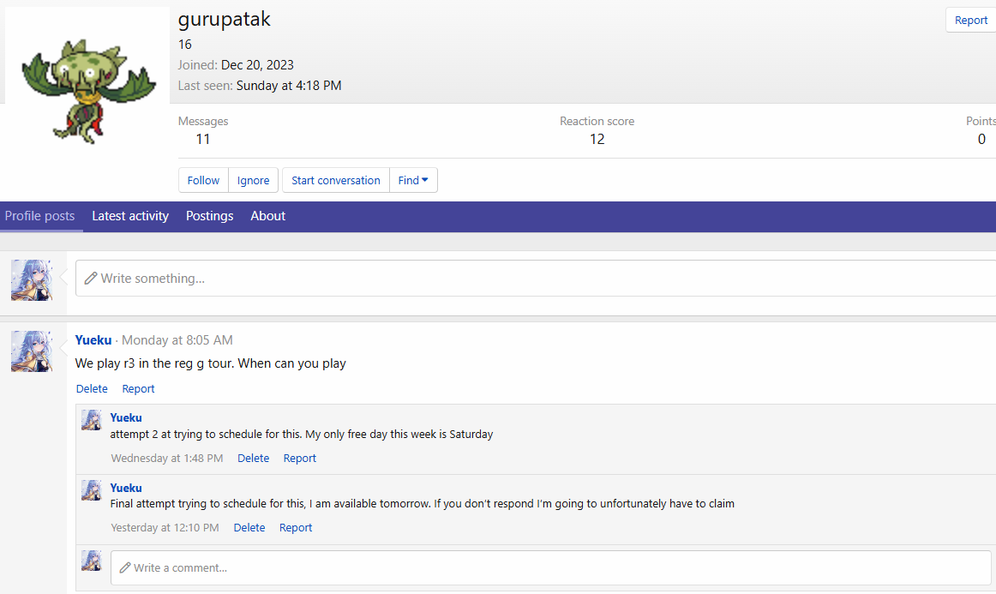Click Yueku's small avatar on the Saturday comment
Screen dimensions: 996x594
point(92,420)
